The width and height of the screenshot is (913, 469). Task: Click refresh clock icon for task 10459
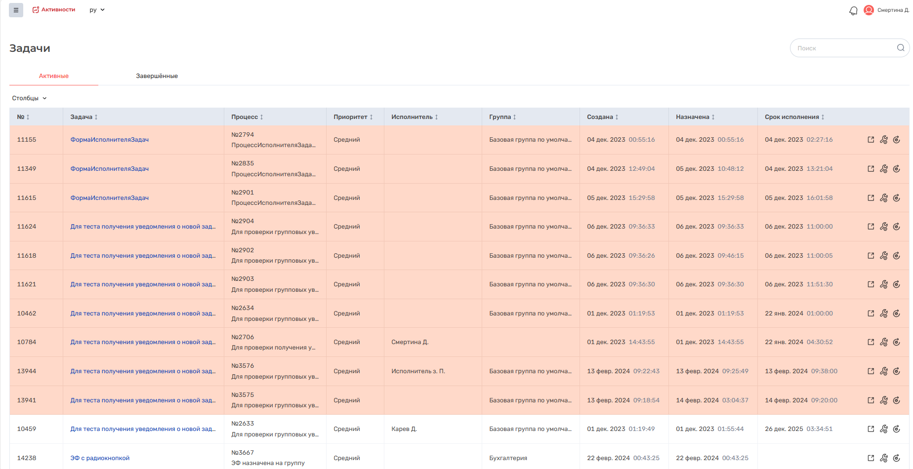coord(897,429)
